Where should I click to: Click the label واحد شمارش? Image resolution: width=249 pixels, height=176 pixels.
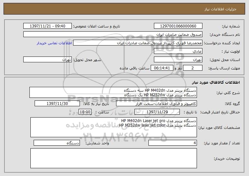point(97,143)
